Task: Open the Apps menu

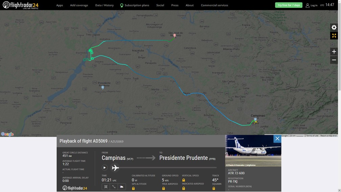Action: point(60,5)
